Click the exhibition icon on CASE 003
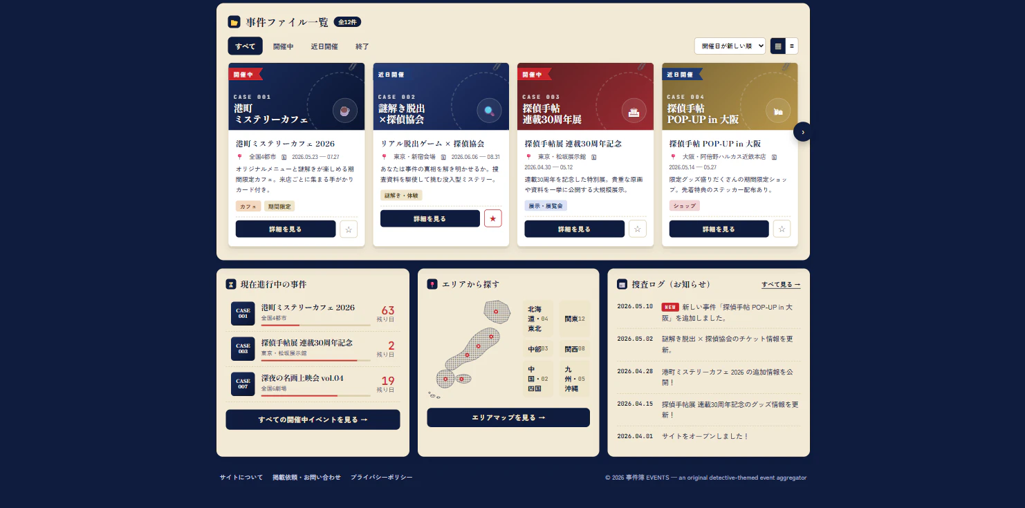 (x=634, y=110)
